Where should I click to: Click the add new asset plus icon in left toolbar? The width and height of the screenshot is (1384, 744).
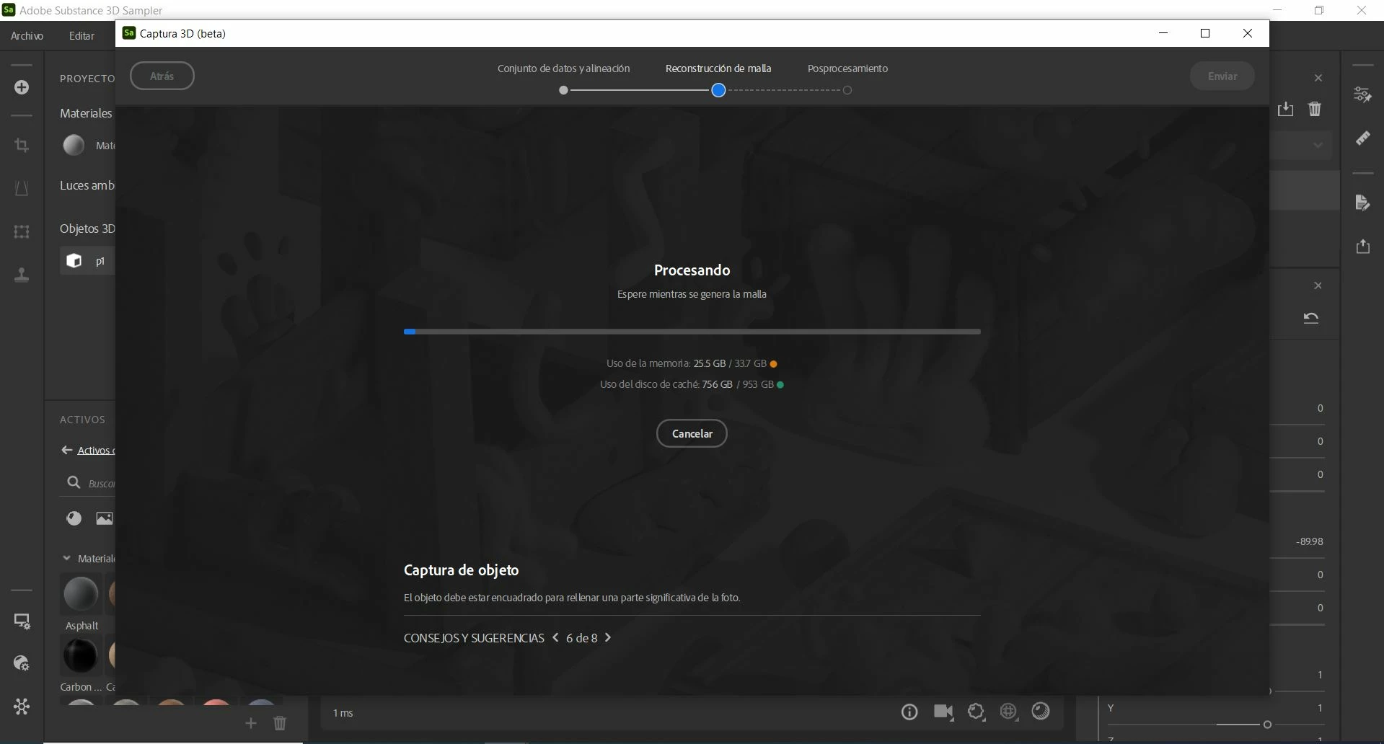(22, 87)
